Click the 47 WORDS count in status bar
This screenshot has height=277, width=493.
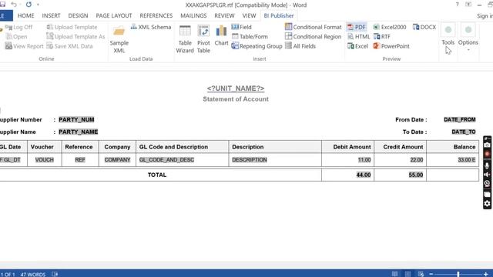coord(33,275)
